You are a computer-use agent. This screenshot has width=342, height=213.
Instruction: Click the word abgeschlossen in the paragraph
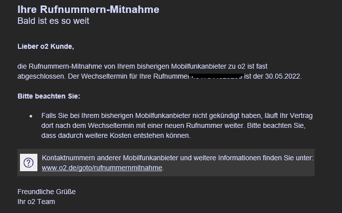(x=40, y=76)
